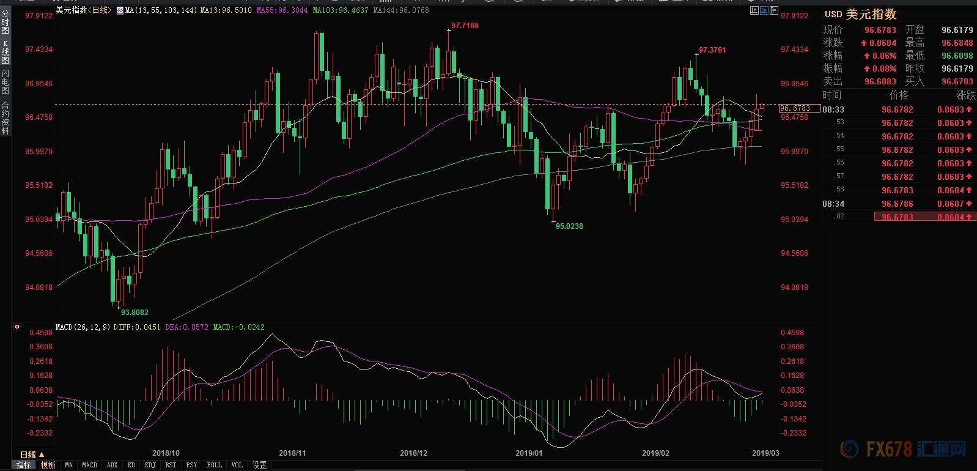Screen dimensions: 977x471
Task: Click the MA indicator settings icon
Action: pos(120,10)
